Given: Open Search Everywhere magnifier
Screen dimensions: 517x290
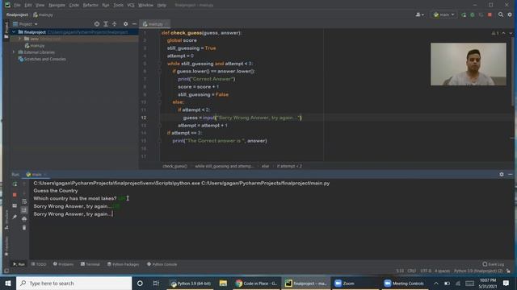Looking at the screenshot, I should click(x=501, y=14).
